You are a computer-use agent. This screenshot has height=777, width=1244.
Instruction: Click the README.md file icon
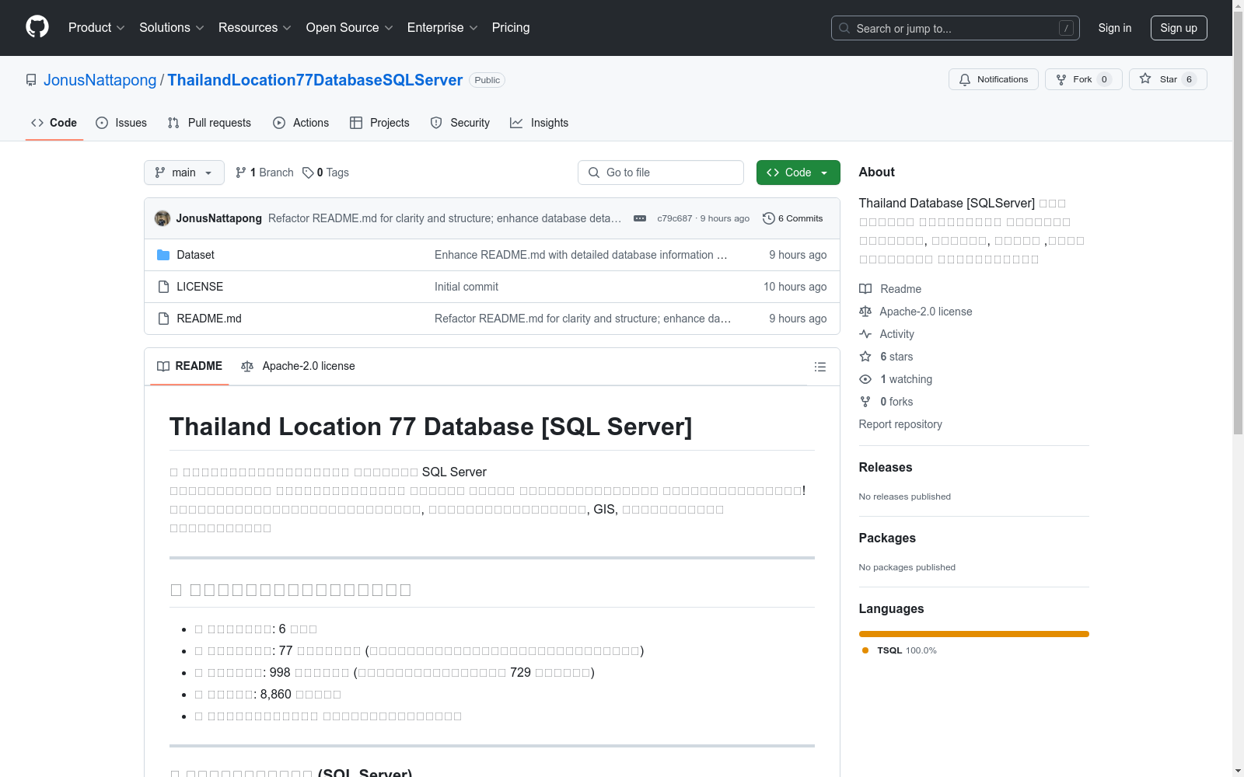pyautogui.click(x=163, y=319)
